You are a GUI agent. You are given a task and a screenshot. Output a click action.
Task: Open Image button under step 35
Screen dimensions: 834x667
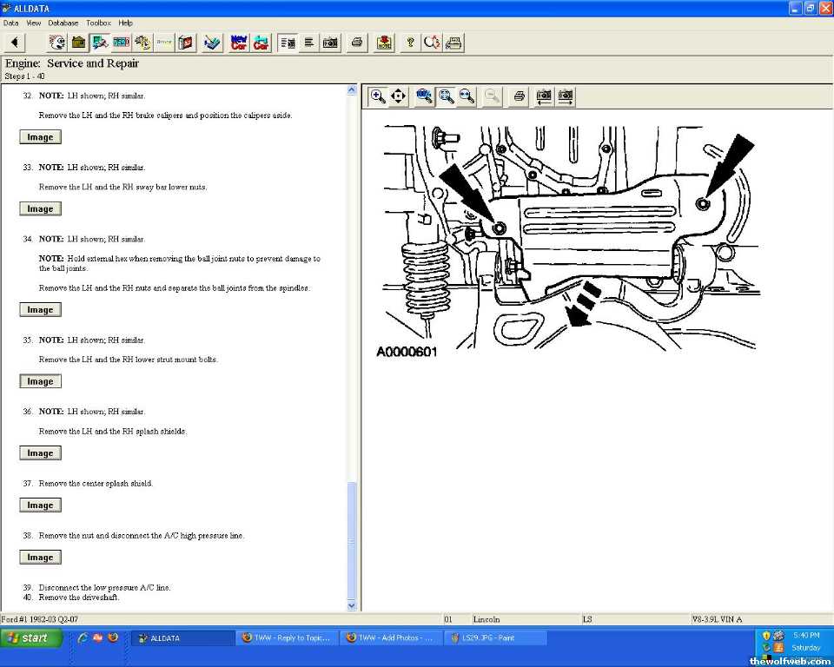40,381
